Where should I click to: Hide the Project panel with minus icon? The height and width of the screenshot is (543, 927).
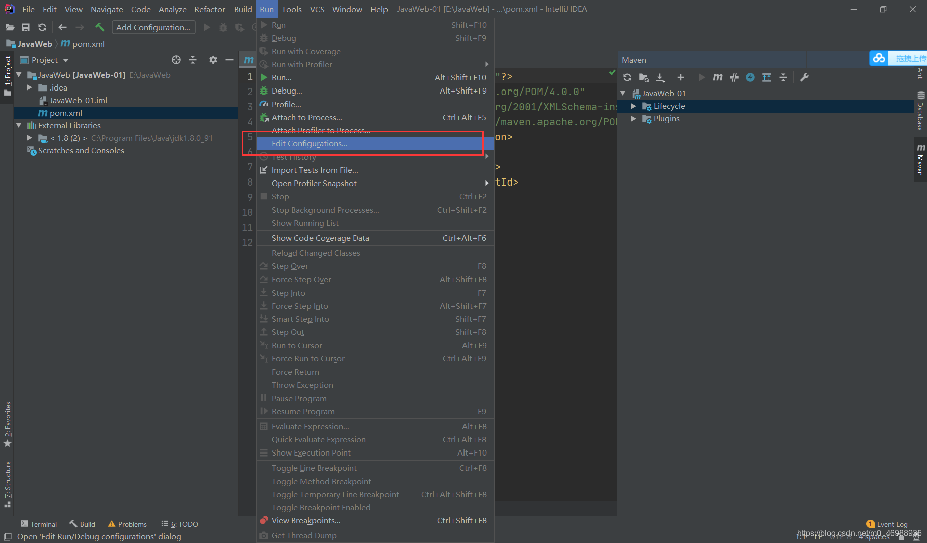pos(229,60)
